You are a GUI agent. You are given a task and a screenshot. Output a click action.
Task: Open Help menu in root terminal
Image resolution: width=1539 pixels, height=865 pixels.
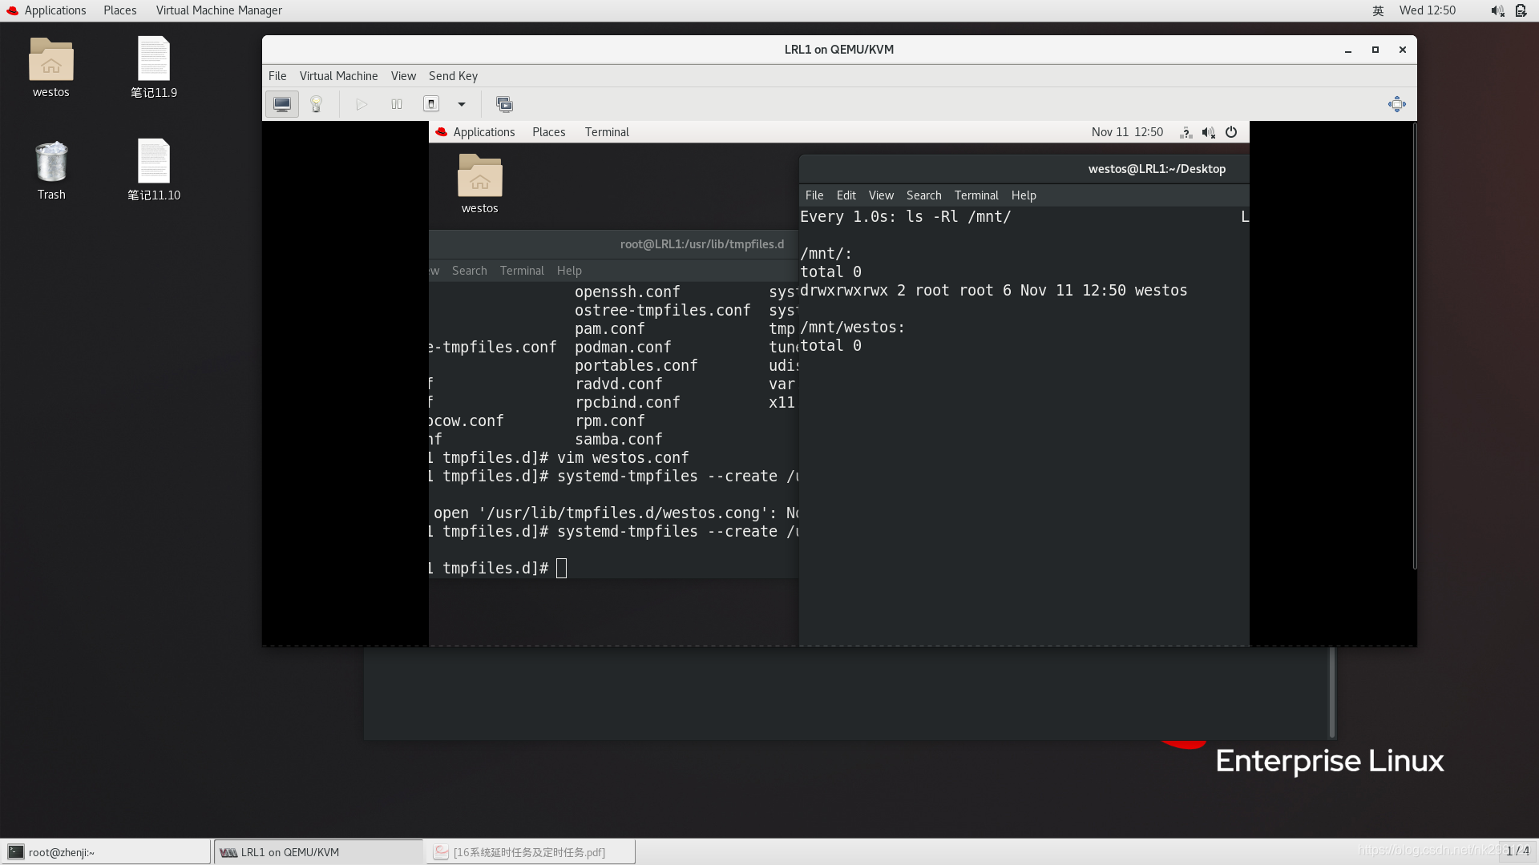pos(569,271)
